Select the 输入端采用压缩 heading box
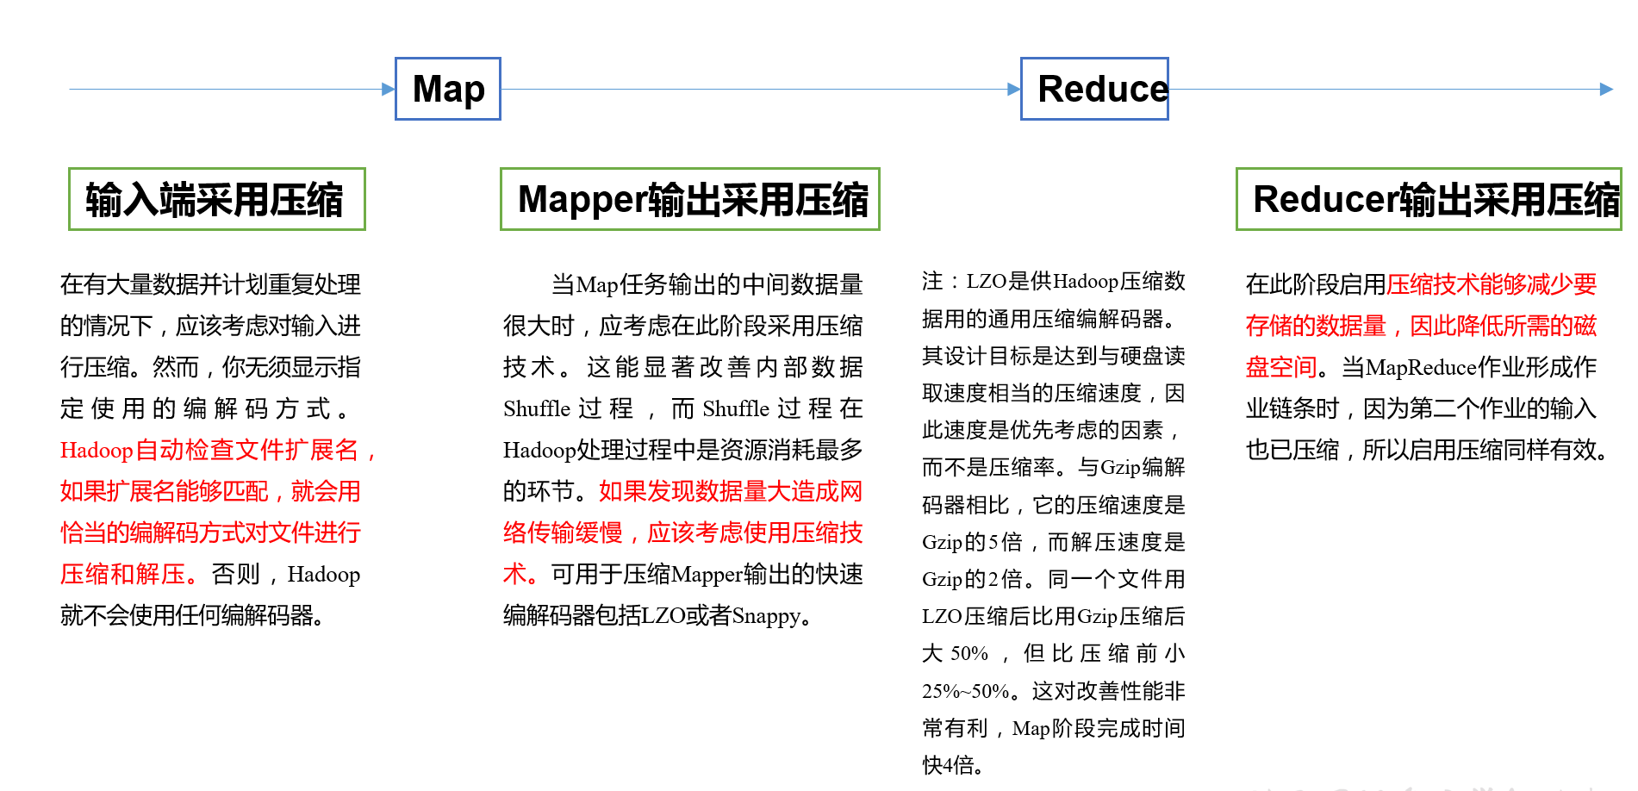Viewport: 1638px width, 791px height. tap(216, 198)
